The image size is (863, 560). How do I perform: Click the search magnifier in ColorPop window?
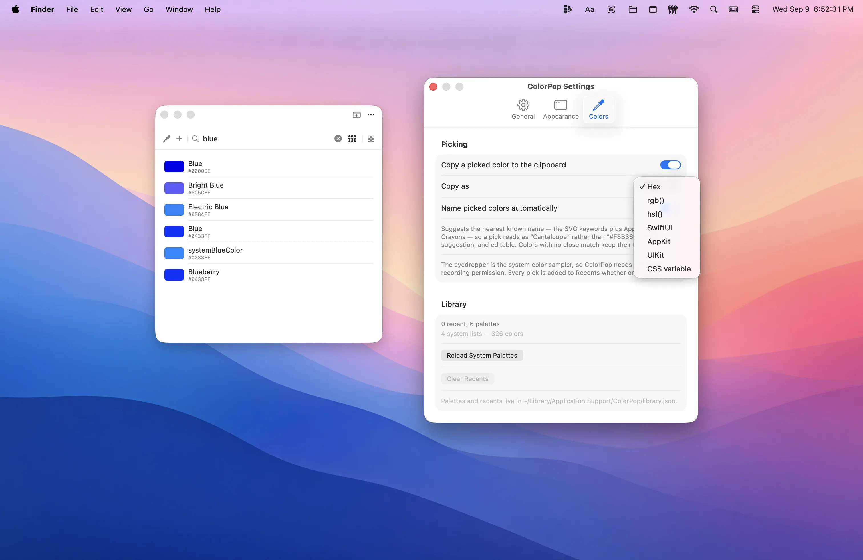195,139
